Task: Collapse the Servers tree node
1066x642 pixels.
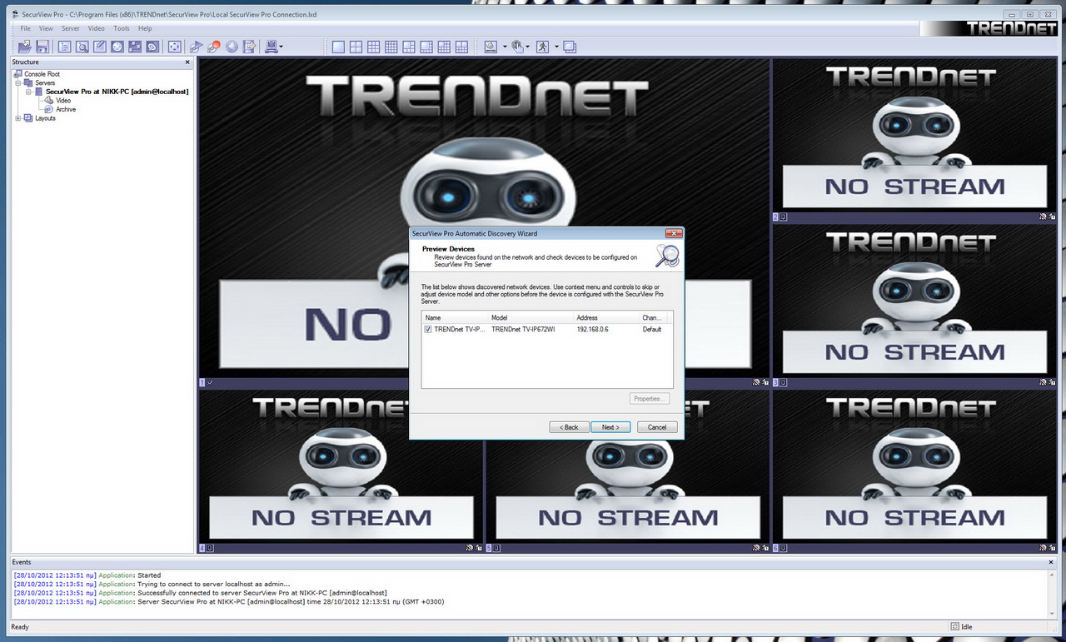Action: (x=18, y=83)
